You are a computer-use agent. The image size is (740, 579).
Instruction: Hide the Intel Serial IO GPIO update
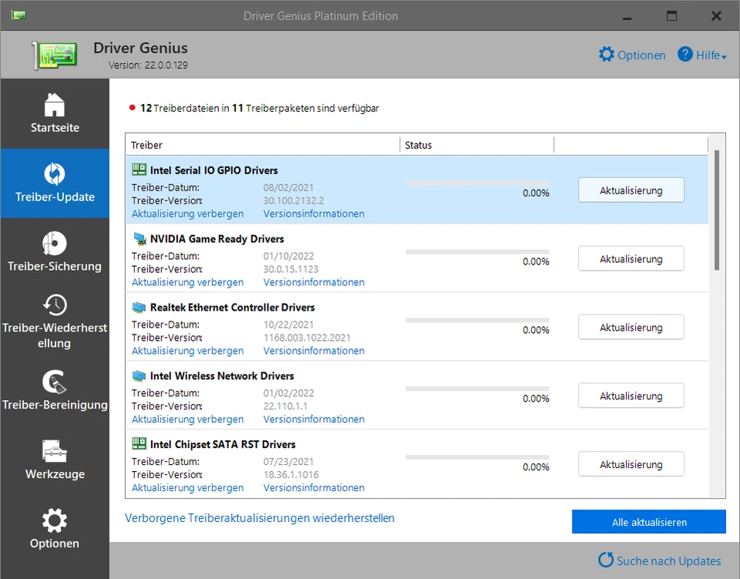[x=188, y=214]
